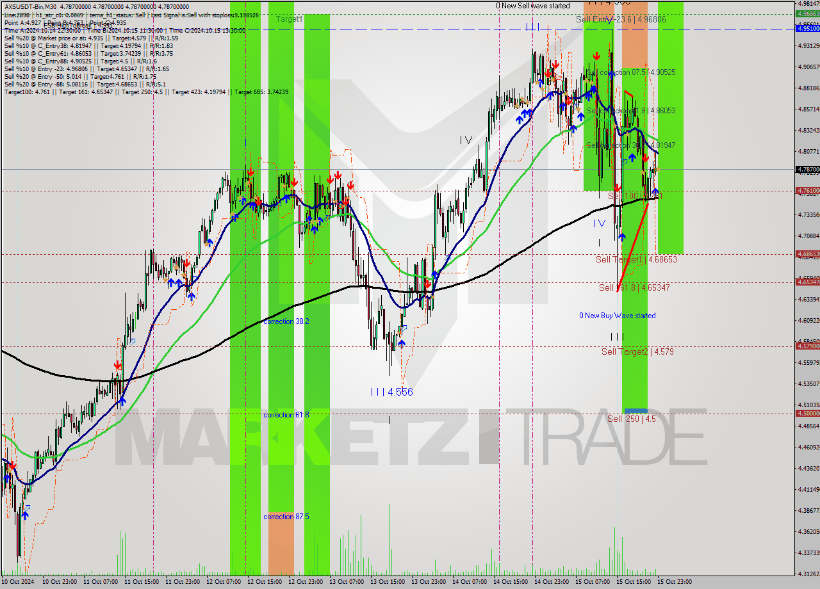Screen dimensions: 820x589
Task: Select the 'Sell %10 @ Entry -23' line
Action: tap(86, 69)
